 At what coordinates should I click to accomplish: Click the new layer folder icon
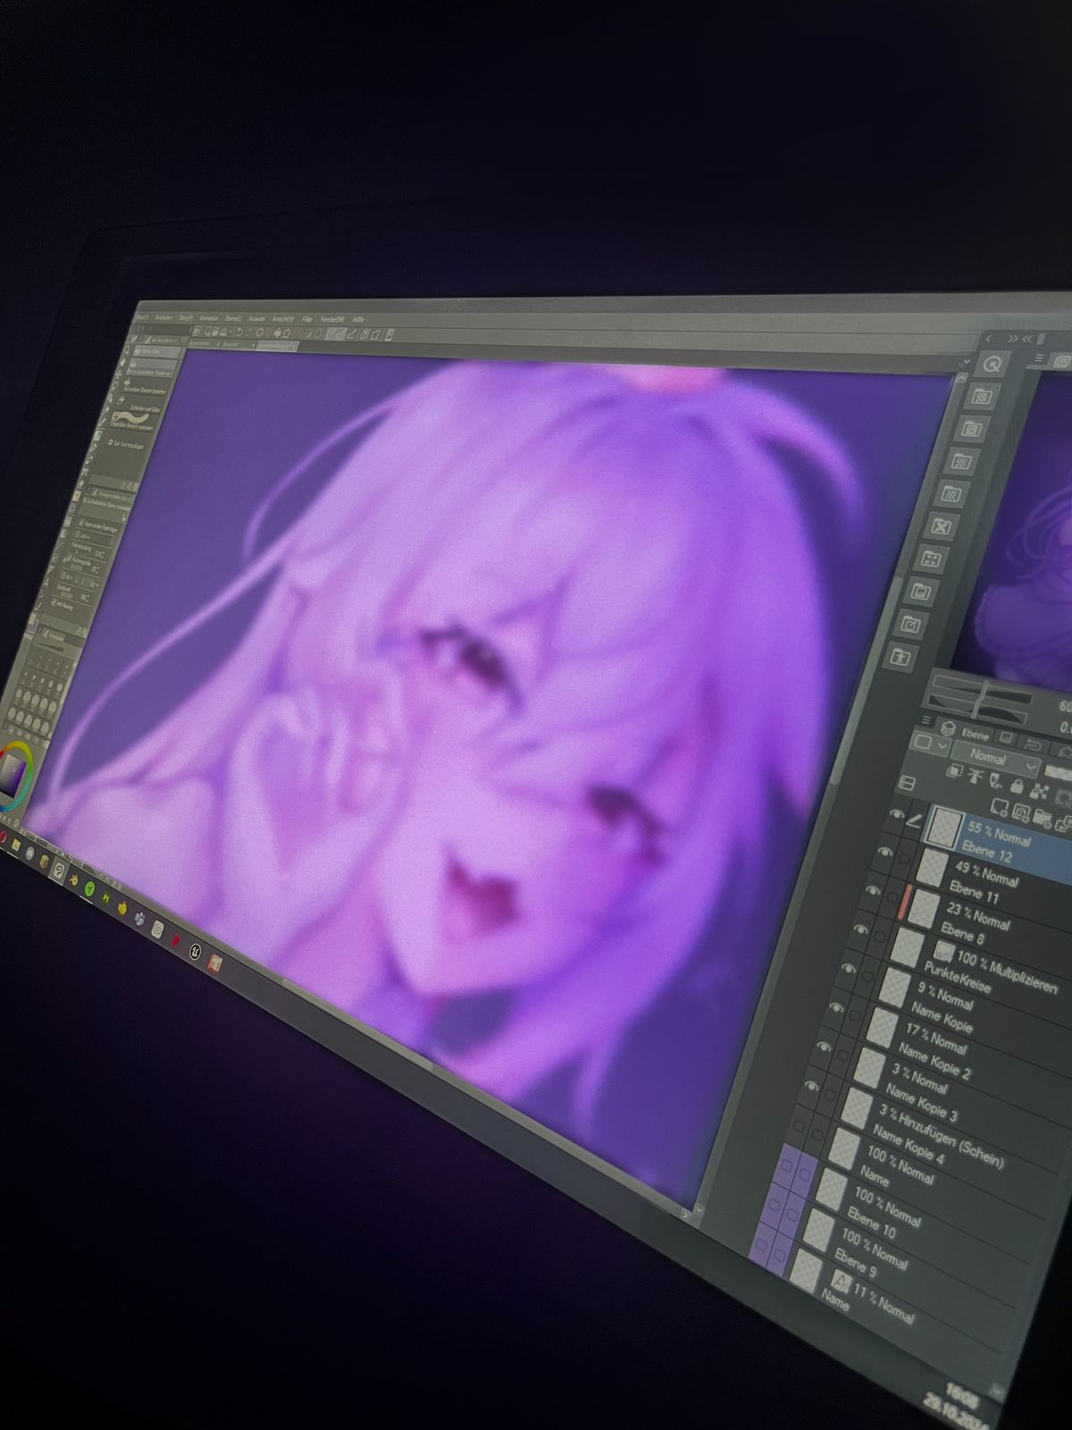1043,817
